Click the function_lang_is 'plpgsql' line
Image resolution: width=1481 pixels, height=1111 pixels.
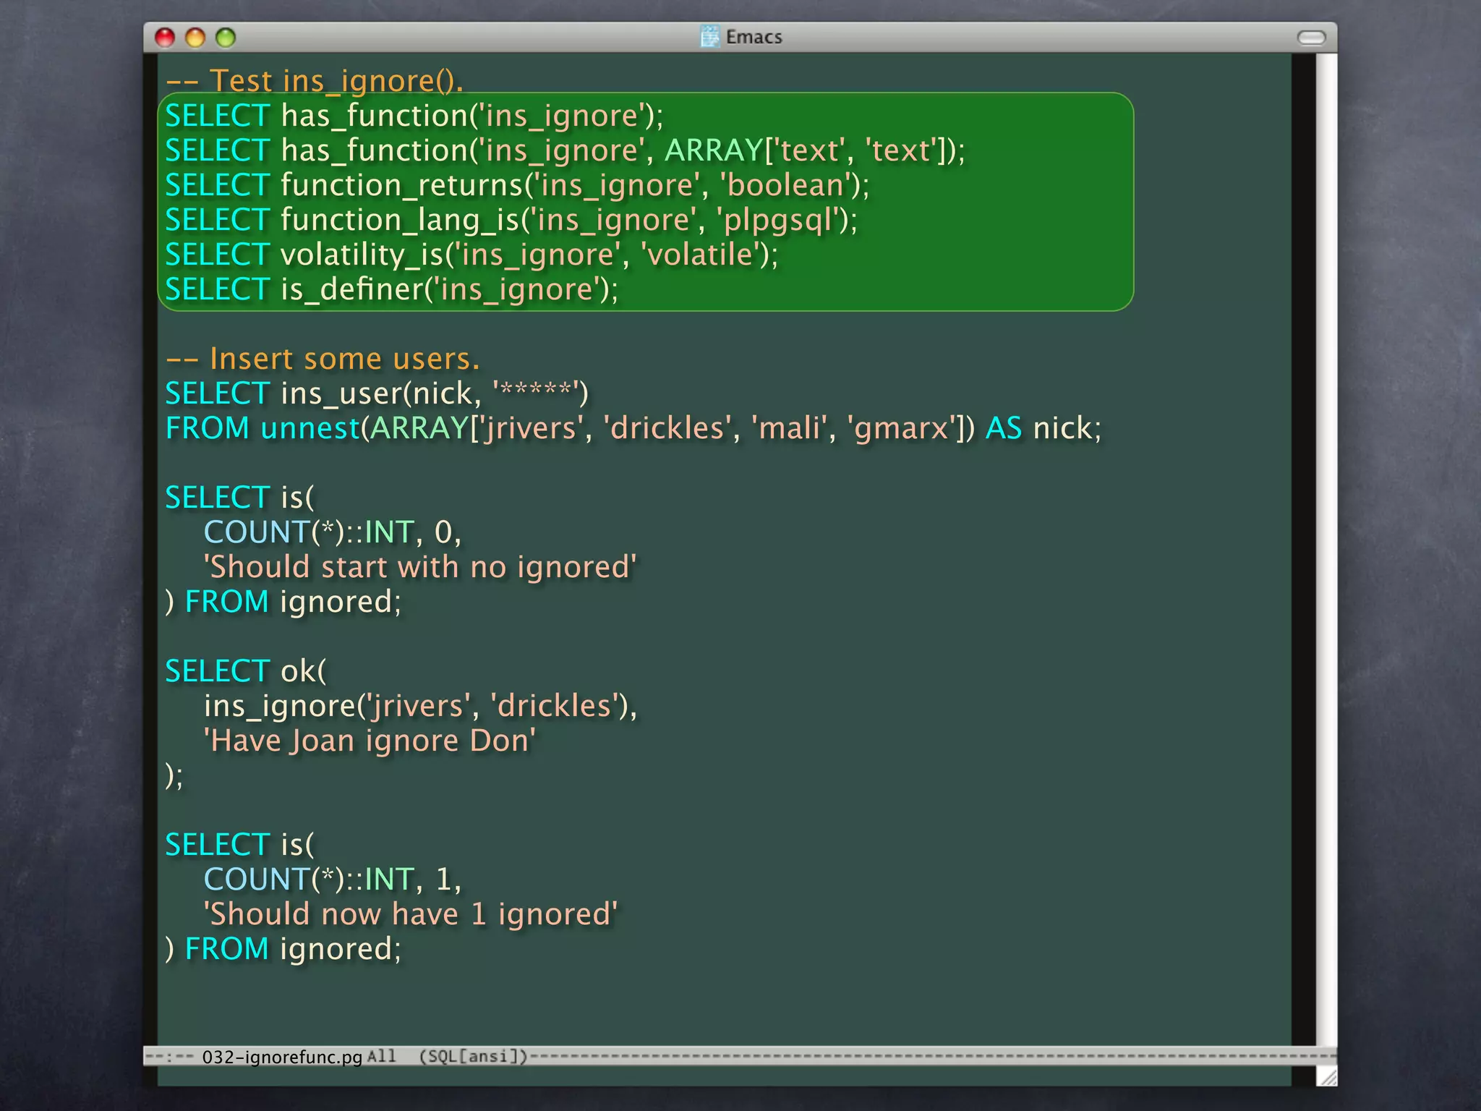point(511,220)
